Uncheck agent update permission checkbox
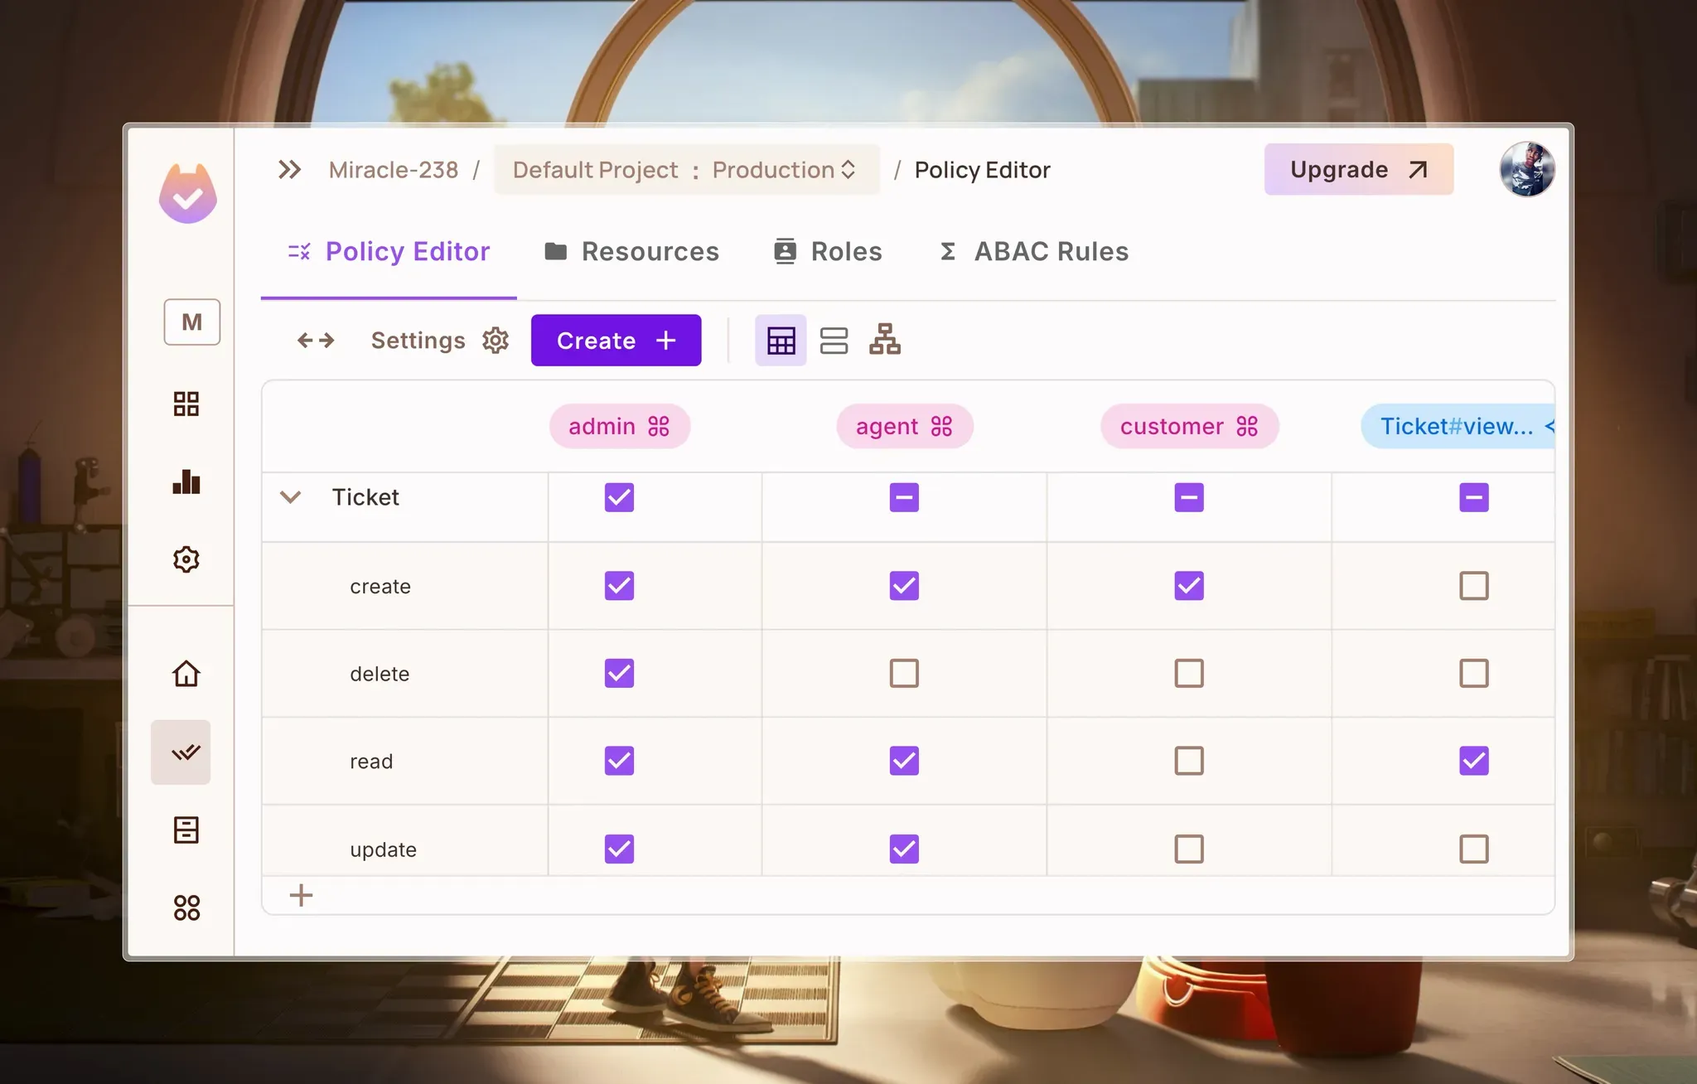This screenshot has width=1697, height=1084. click(904, 849)
